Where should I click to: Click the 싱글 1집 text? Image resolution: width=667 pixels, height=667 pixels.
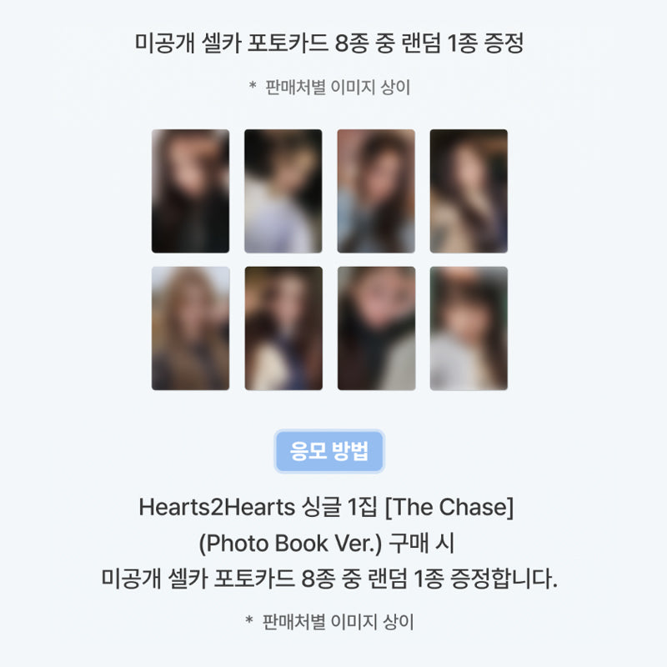click(339, 507)
